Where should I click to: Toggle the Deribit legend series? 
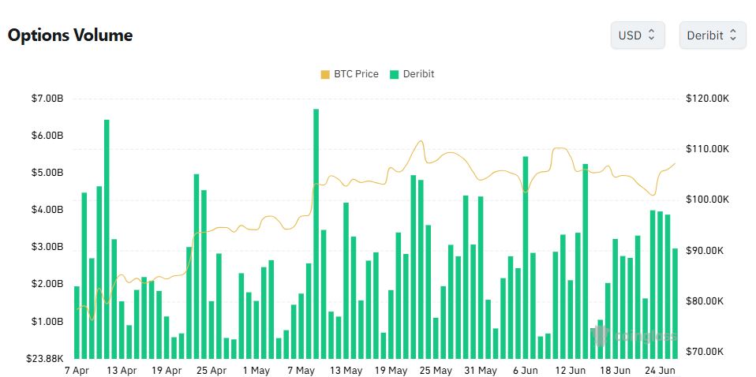point(412,74)
